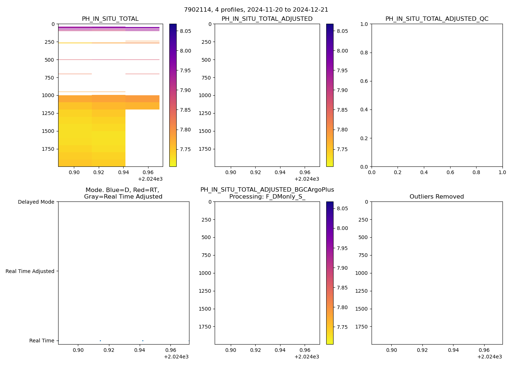
Task: Click the Real Time y-axis label
Action: (42, 341)
